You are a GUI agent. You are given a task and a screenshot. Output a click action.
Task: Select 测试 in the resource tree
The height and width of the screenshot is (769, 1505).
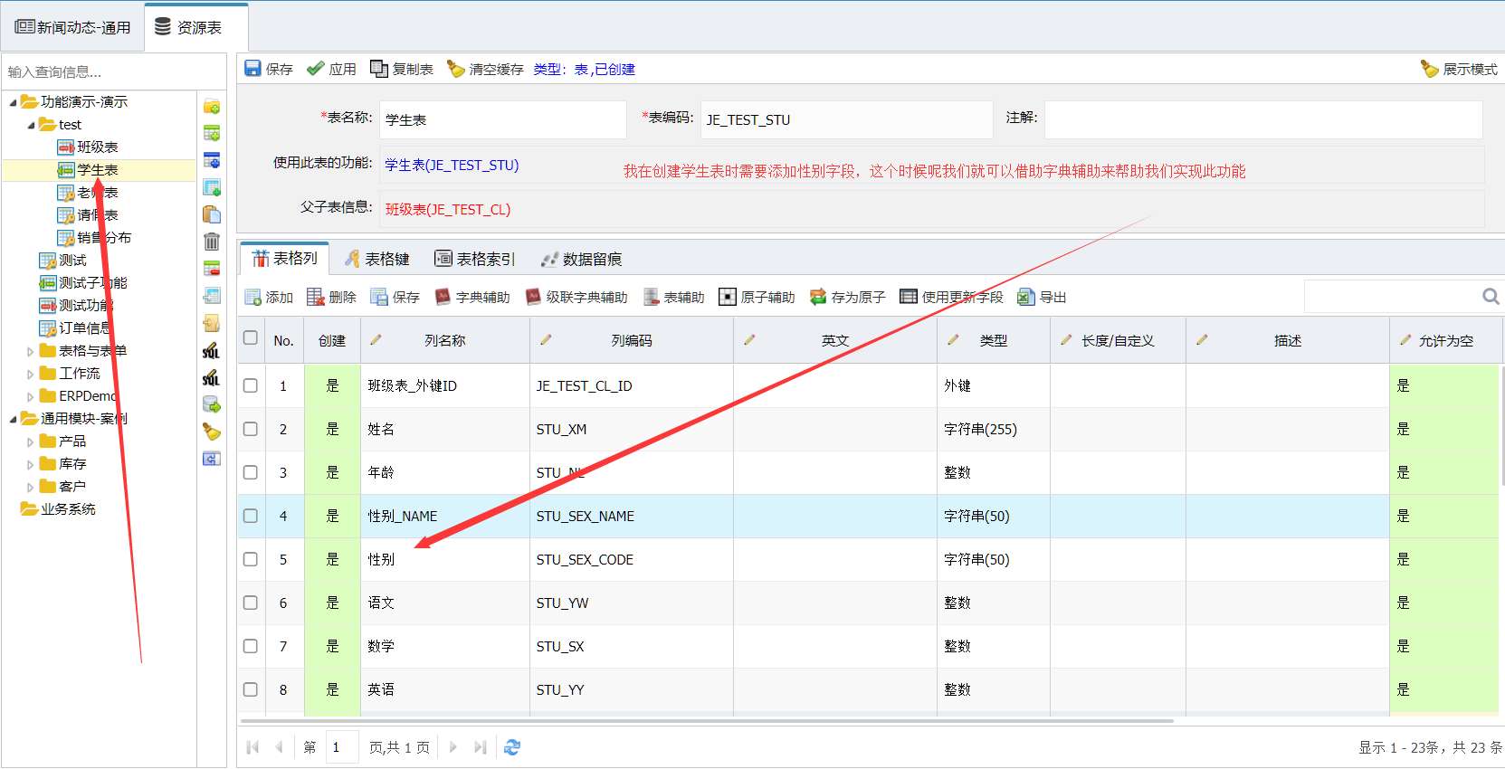click(x=72, y=261)
